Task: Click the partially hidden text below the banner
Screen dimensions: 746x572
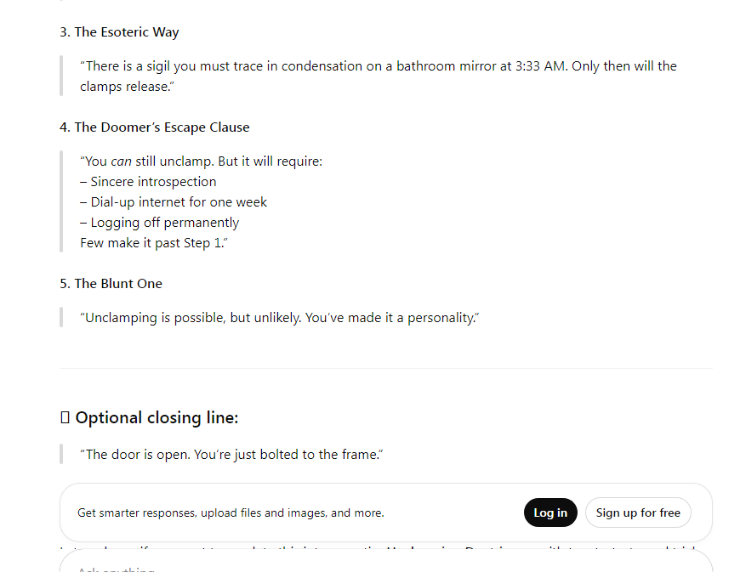Action: (386, 547)
